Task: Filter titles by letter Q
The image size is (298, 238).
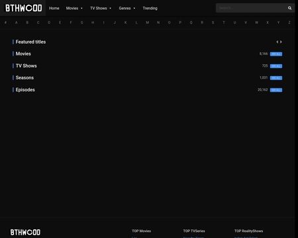Action: pyautogui.click(x=191, y=22)
